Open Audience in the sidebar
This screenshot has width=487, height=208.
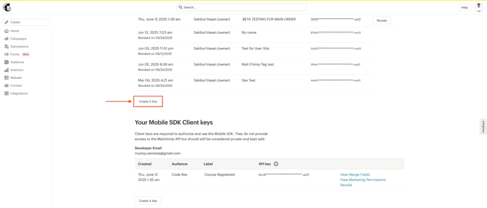pos(17,62)
